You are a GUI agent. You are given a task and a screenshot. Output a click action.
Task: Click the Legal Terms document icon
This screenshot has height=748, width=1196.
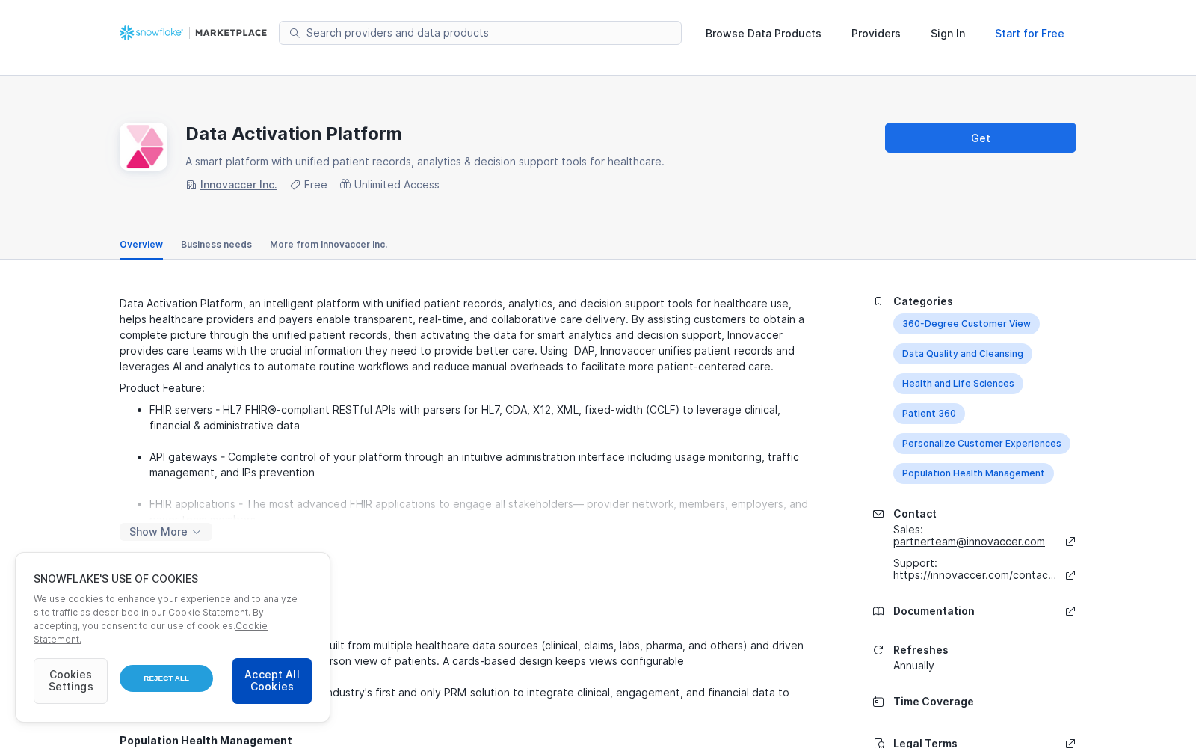[878, 744]
